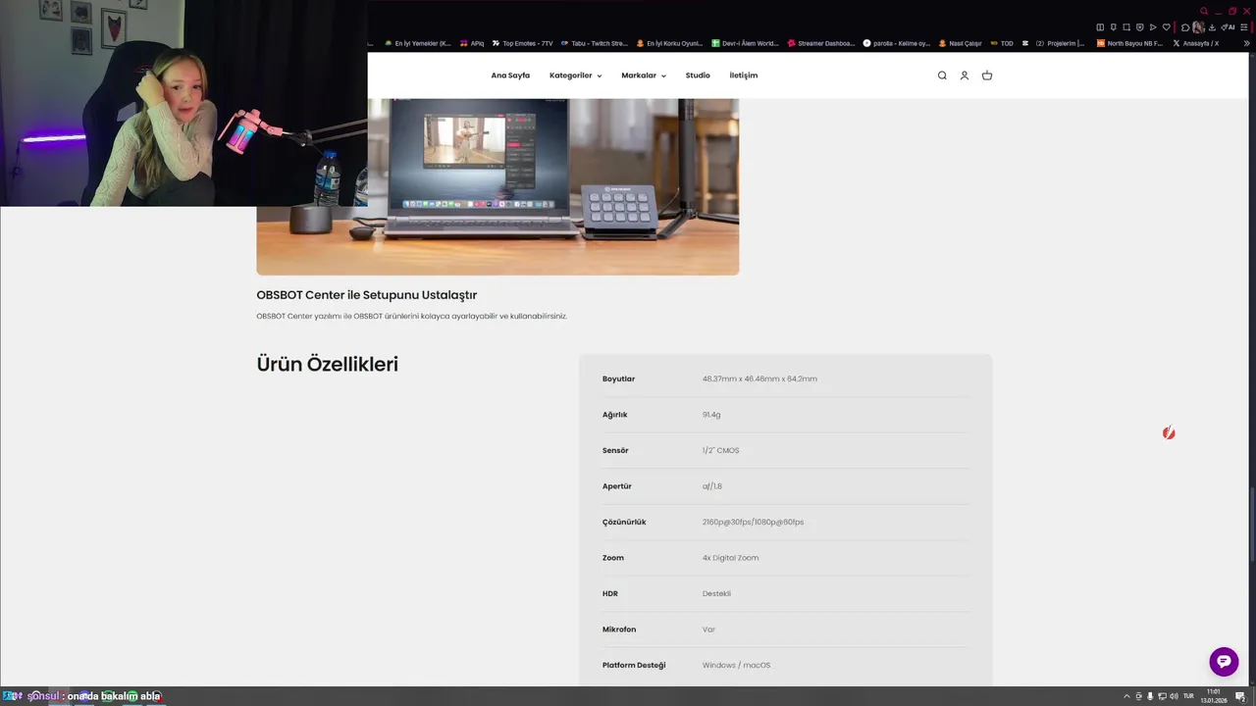Open the 'Tabu - Twitch Stre...' bookmark
Viewport: 1256px width, 706px height.
pyautogui.click(x=594, y=43)
